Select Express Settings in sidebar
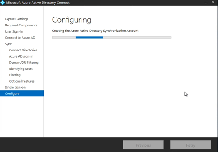This screenshot has width=218, height=152. 17,19
